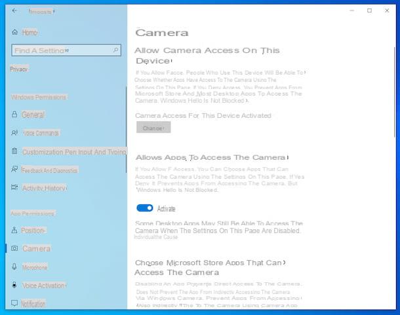Screen dimensions: 400x315
Task: Click the Activate toggle label
Action: pos(166,209)
